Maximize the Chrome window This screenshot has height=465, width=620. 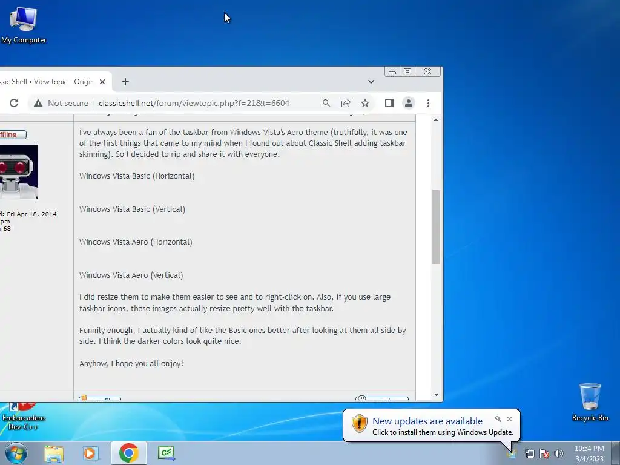407,71
